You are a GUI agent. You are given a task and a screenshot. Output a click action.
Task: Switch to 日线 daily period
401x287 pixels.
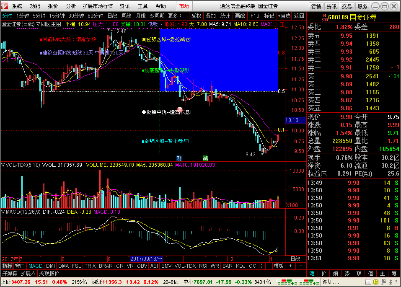112,16
